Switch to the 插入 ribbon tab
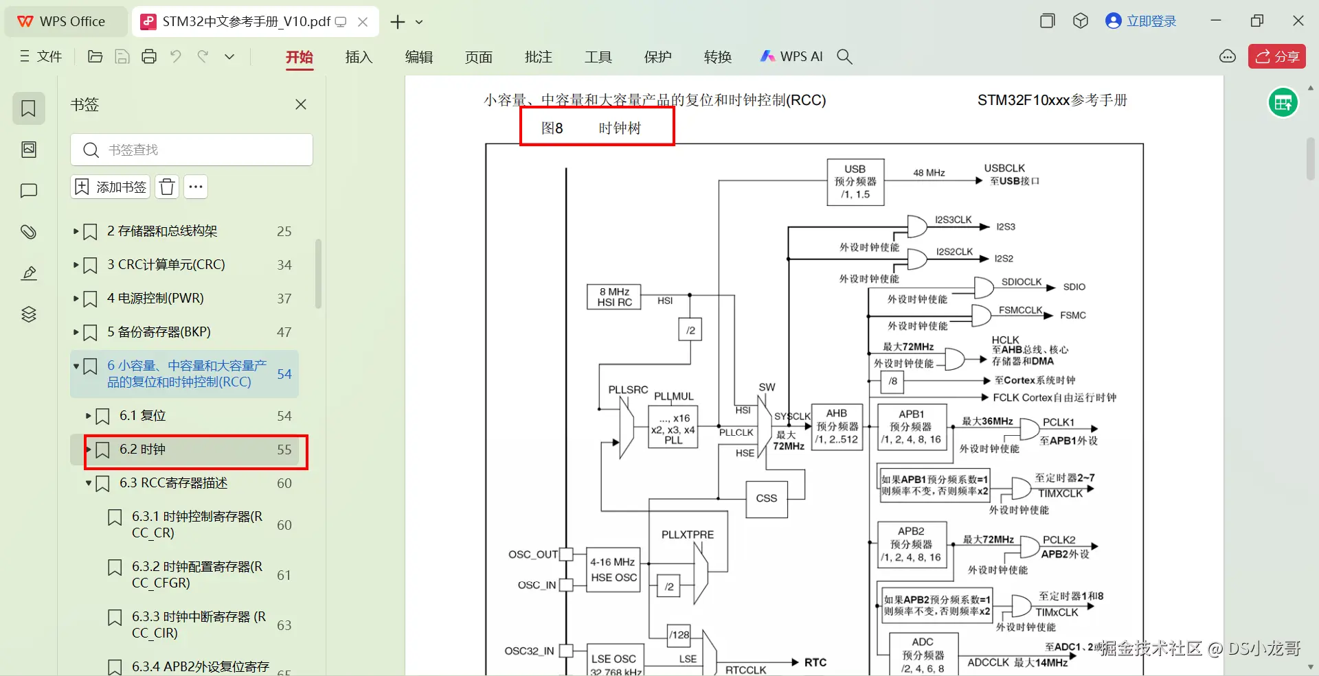1319x676 pixels. (359, 57)
